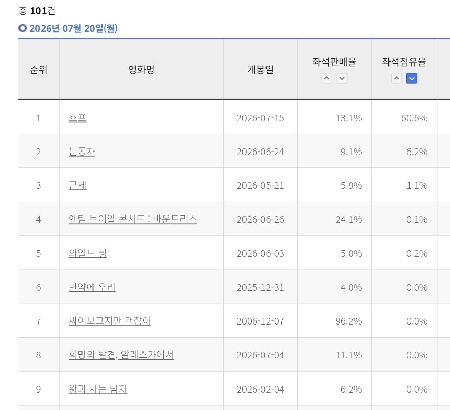The image size is (450, 410).
Task: Sort 좌석점유율 column ascending
Action: 396,78
